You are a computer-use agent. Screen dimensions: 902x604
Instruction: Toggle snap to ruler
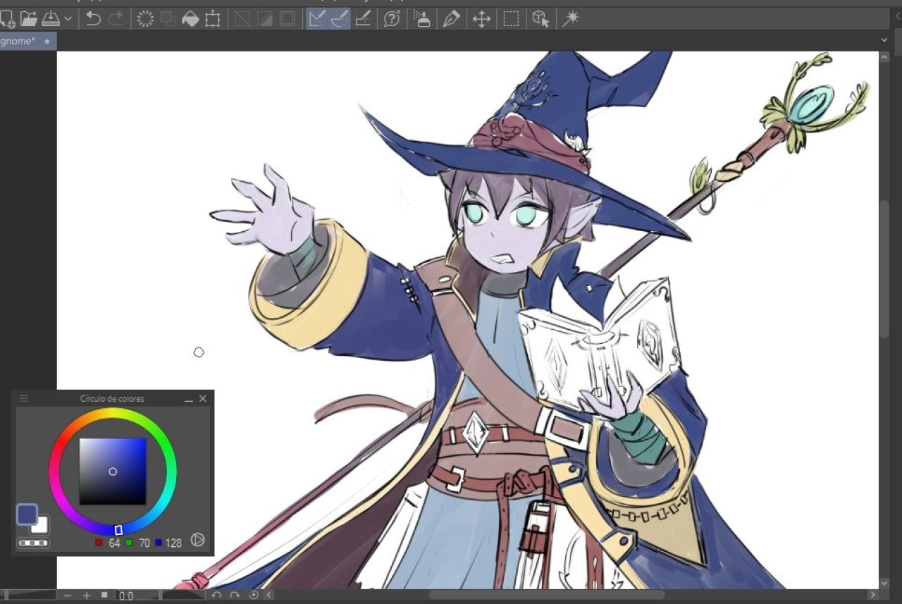(x=317, y=19)
